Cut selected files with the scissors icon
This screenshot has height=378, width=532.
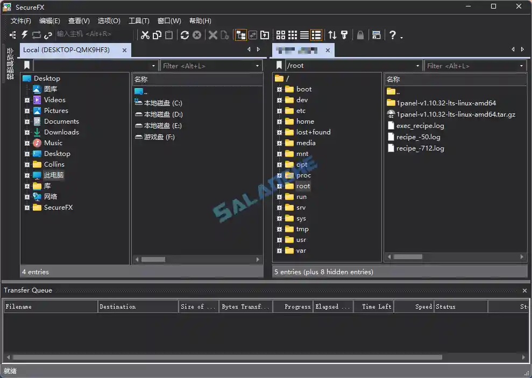point(146,35)
